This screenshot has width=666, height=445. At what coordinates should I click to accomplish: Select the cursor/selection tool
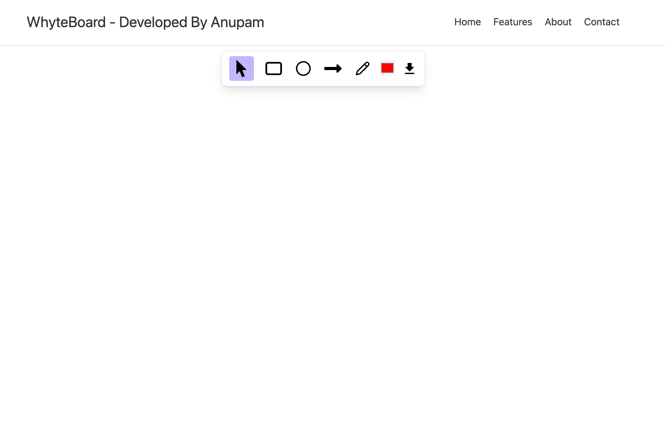pyautogui.click(x=241, y=68)
